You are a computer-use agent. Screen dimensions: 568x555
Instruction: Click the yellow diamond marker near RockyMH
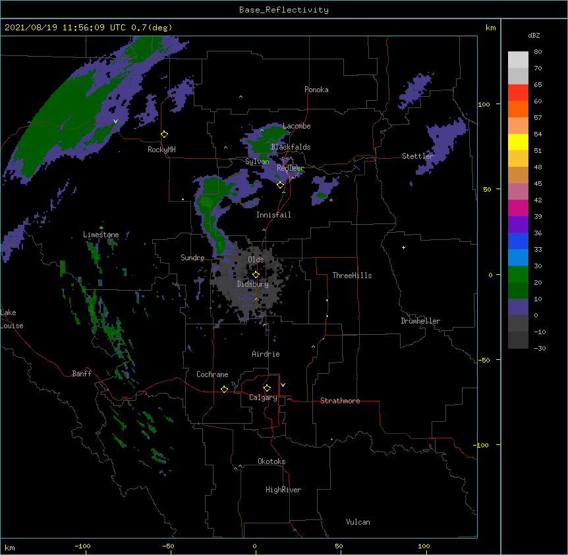[165, 134]
